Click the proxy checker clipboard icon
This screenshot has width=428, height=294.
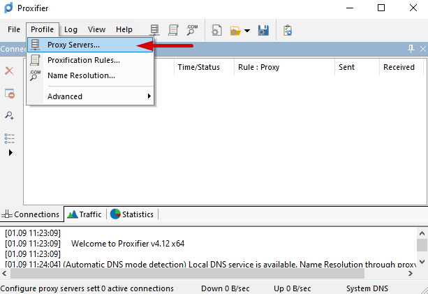click(288, 30)
